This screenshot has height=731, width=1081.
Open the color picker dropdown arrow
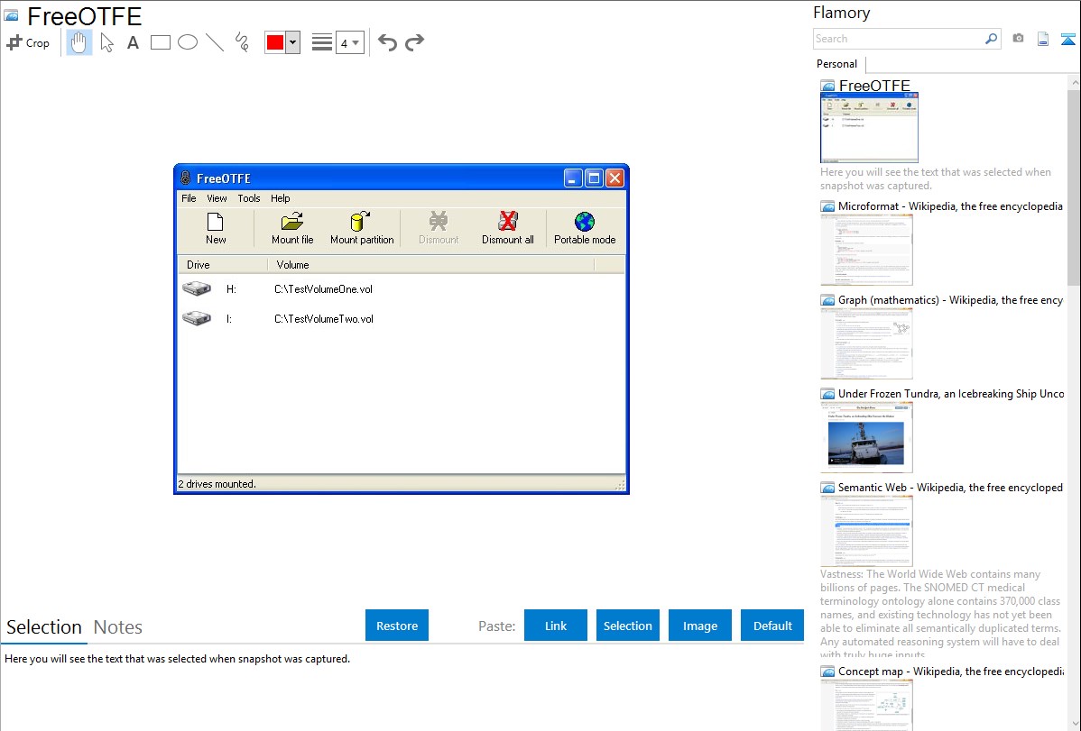pos(293,42)
